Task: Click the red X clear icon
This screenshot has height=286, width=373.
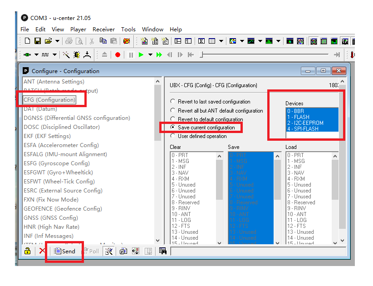Action: click(42, 251)
